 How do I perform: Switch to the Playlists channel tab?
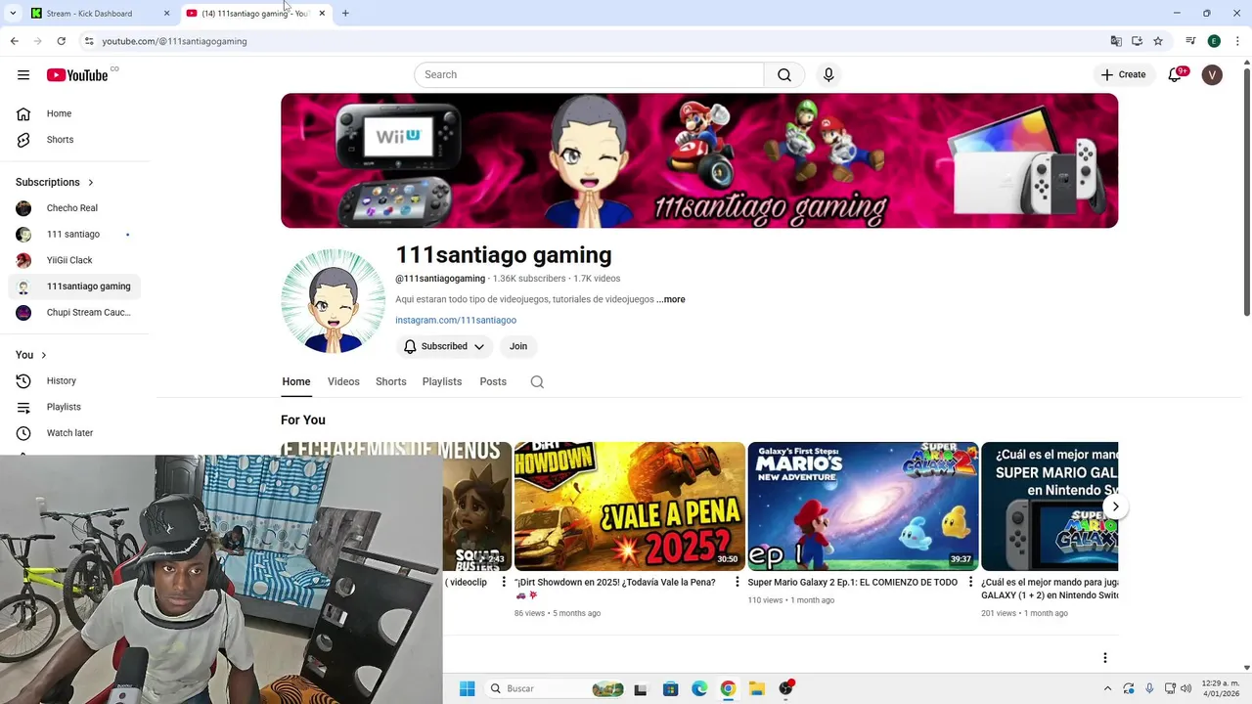[x=442, y=381]
